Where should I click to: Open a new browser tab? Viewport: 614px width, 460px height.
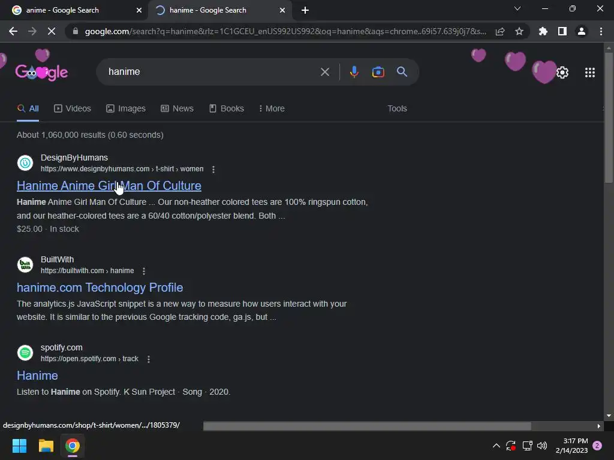305,10
